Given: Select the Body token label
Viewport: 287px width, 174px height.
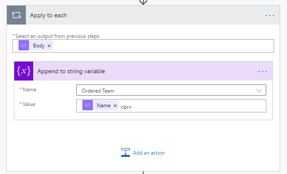Looking at the screenshot, I should click(39, 46).
